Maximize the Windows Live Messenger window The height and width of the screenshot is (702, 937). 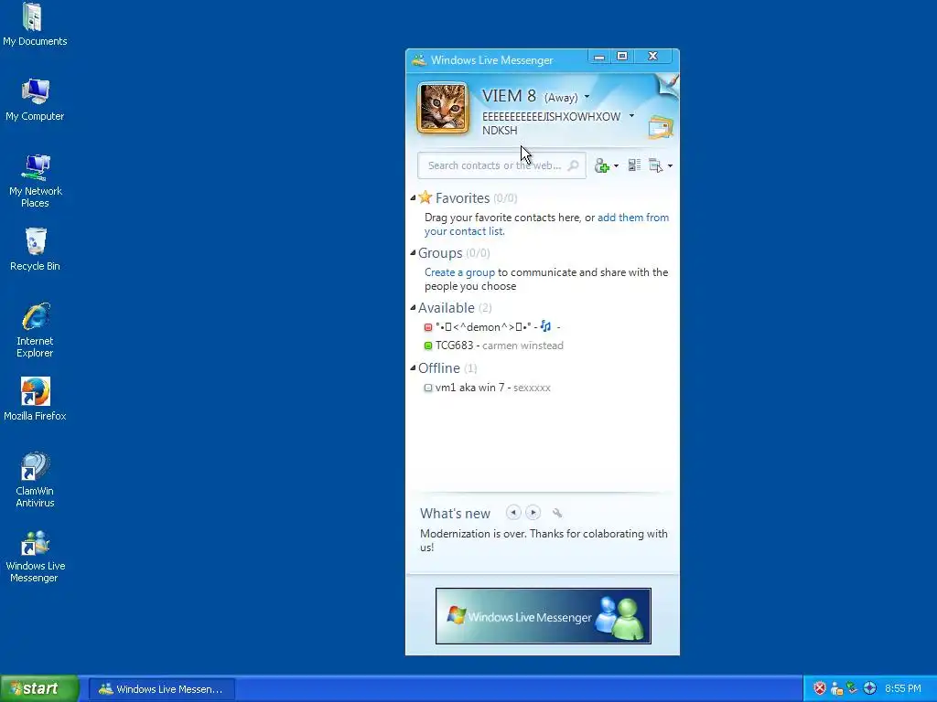click(x=622, y=56)
